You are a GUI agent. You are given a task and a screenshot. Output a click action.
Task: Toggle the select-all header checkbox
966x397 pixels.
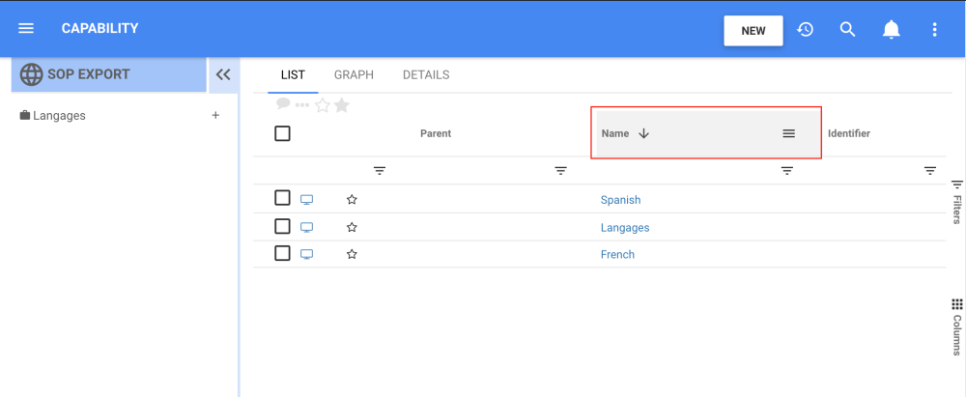tap(282, 133)
